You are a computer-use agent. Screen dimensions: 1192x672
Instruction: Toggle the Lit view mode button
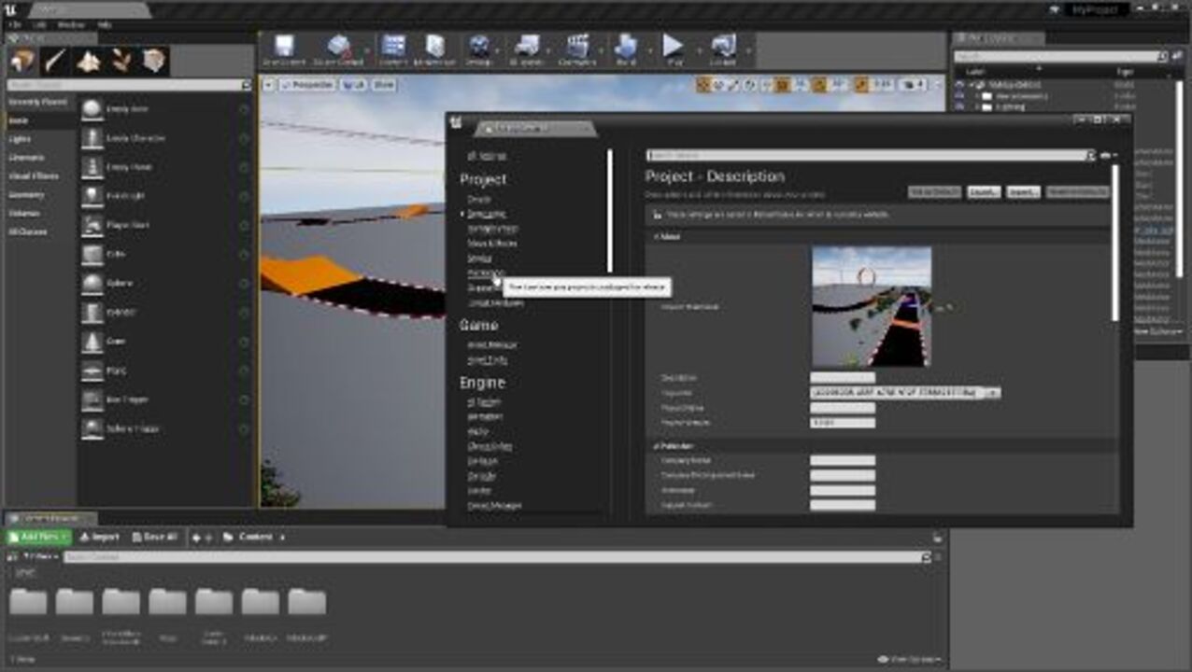click(353, 84)
